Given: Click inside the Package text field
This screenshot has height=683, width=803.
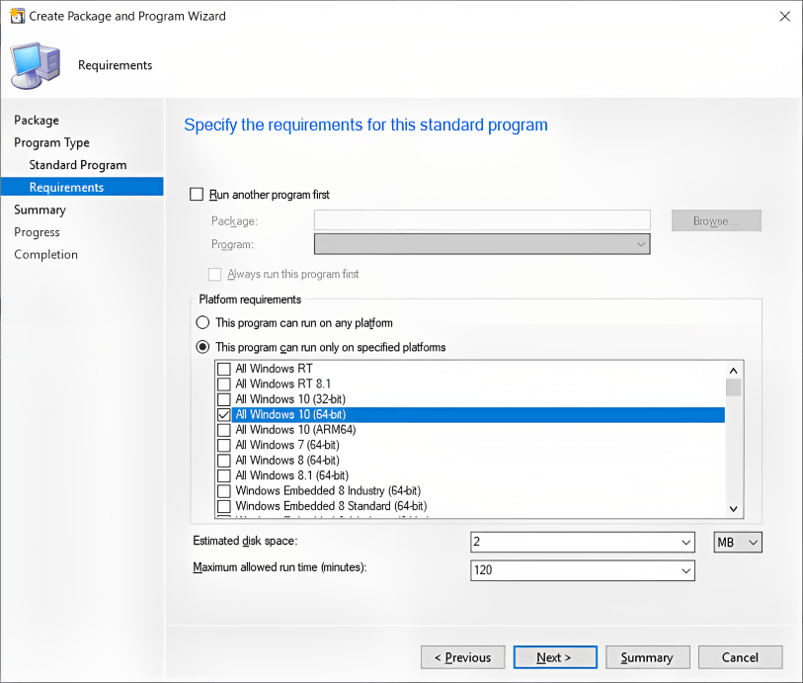Looking at the screenshot, I should [x=482, y=219].
